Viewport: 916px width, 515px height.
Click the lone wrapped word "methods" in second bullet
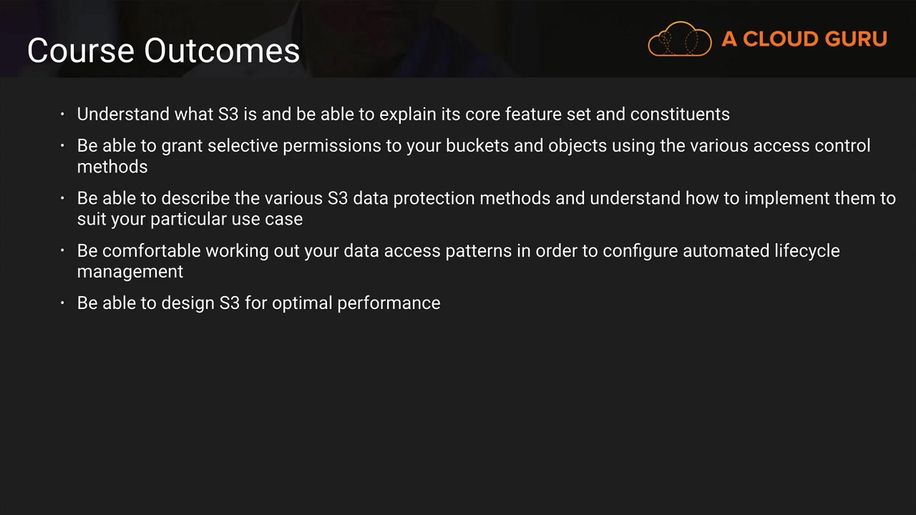[x=112, y=167]
